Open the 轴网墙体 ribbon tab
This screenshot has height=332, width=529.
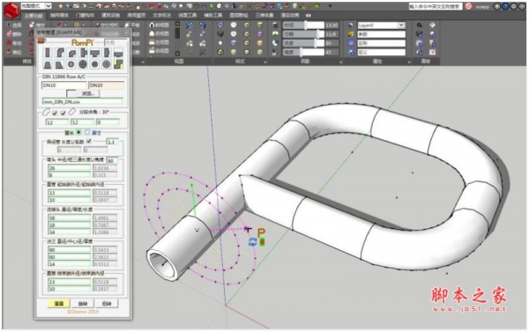(59, 15)
